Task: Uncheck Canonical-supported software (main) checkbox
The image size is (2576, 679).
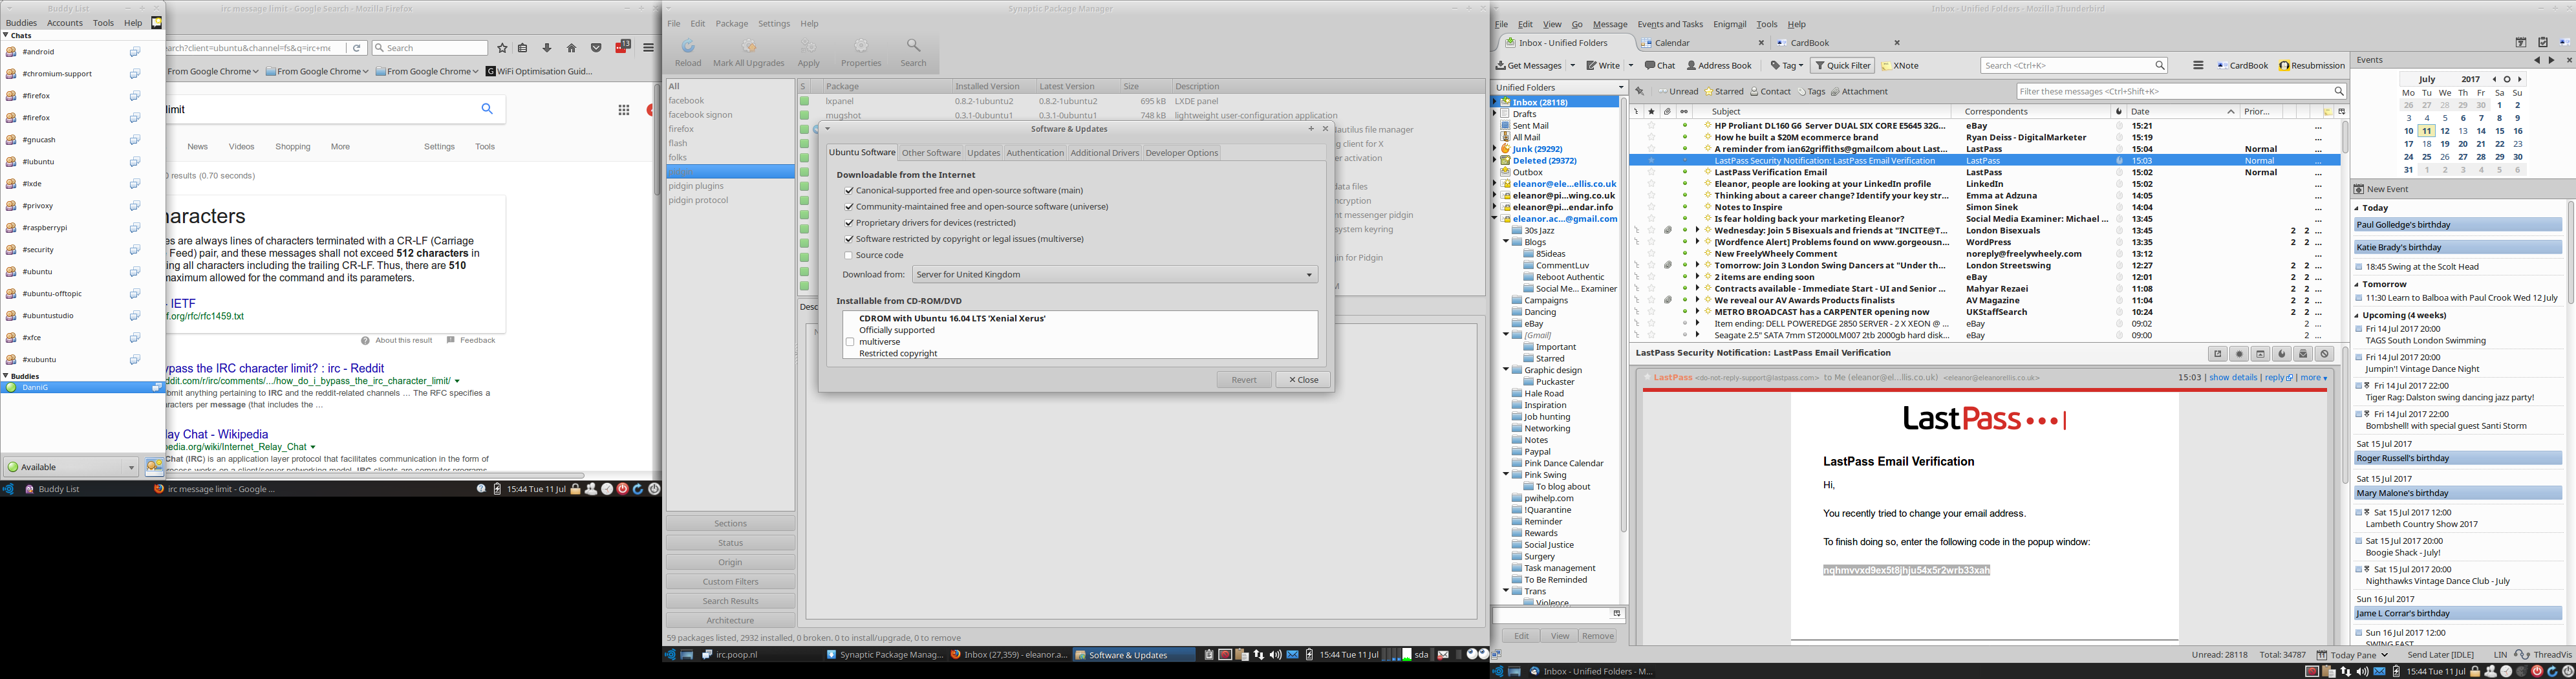Action: [849, 191]
